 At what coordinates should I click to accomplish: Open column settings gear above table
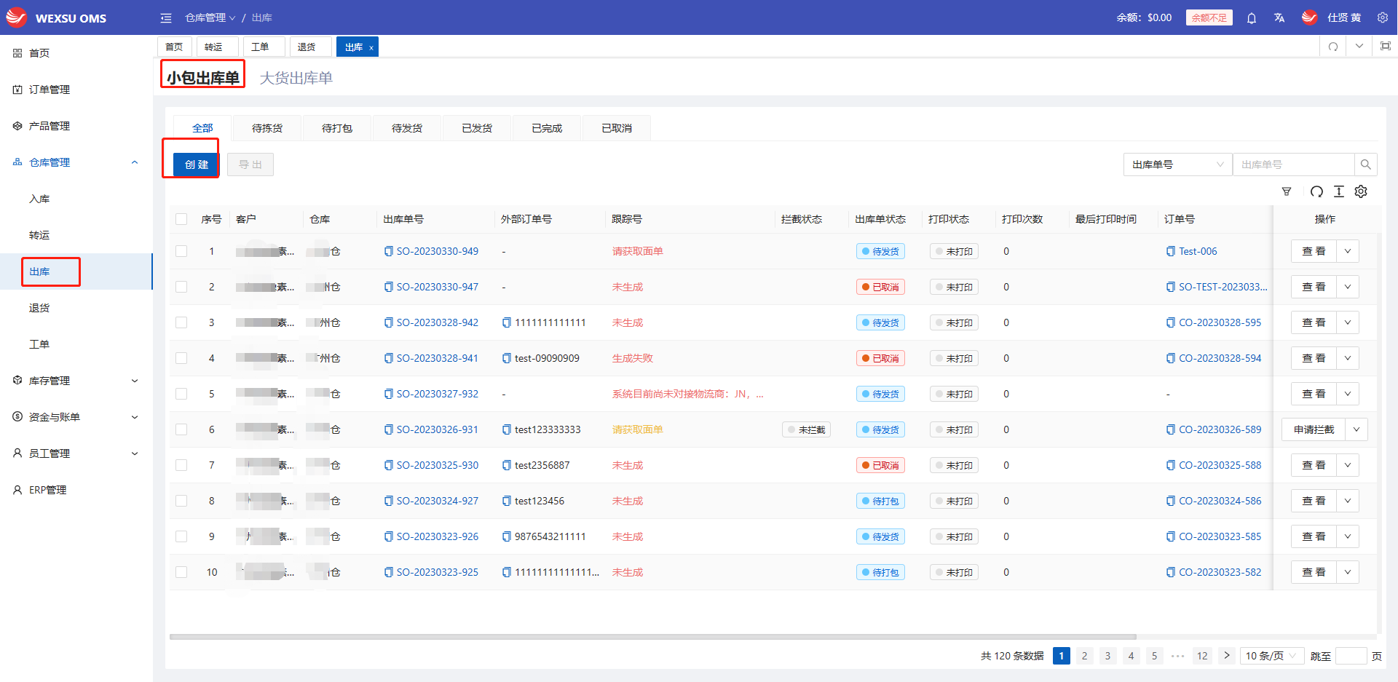(x=1361, y=191)
